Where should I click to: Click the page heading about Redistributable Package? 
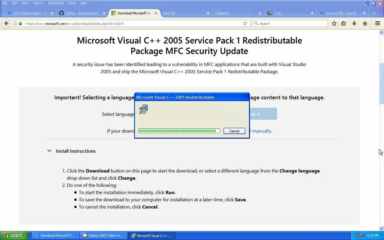(x=189, y=46)
